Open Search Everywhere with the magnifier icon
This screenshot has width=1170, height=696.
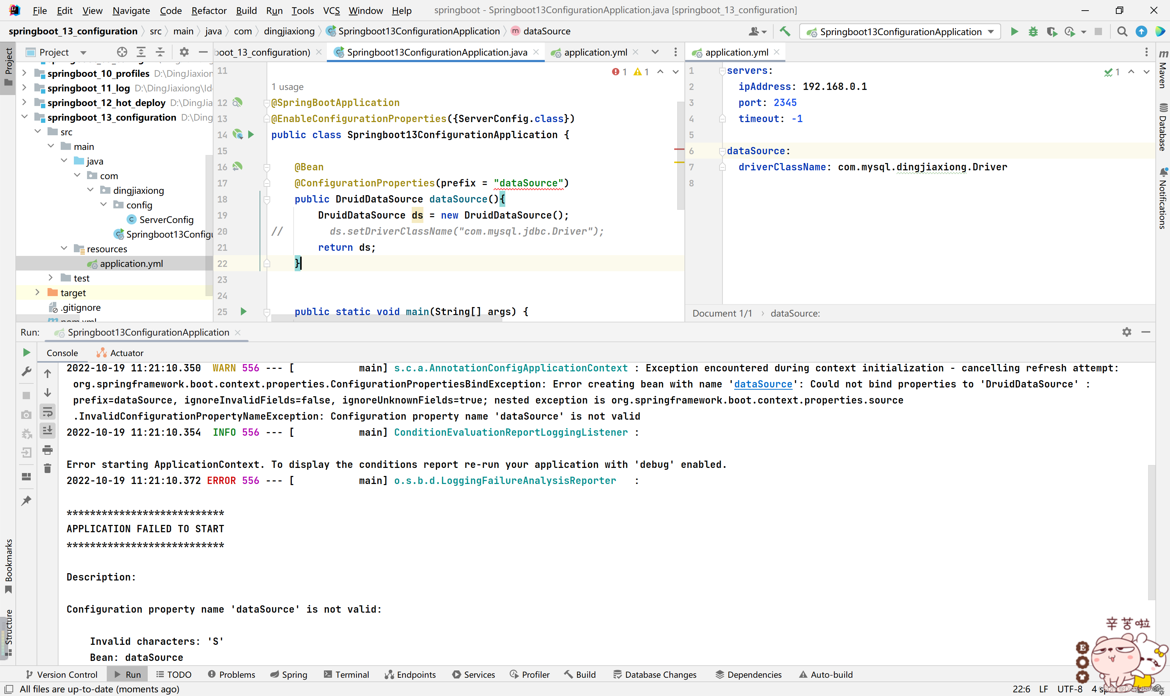1122,31
